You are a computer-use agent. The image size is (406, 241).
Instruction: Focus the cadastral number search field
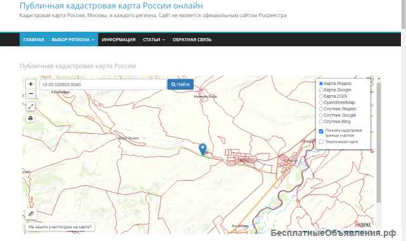click(103, 84)
